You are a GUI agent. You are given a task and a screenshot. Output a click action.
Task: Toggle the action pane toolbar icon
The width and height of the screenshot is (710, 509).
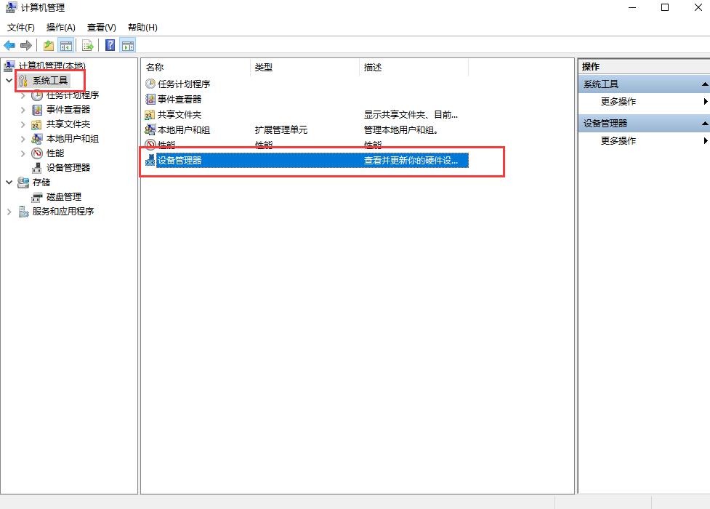point(126,44)
